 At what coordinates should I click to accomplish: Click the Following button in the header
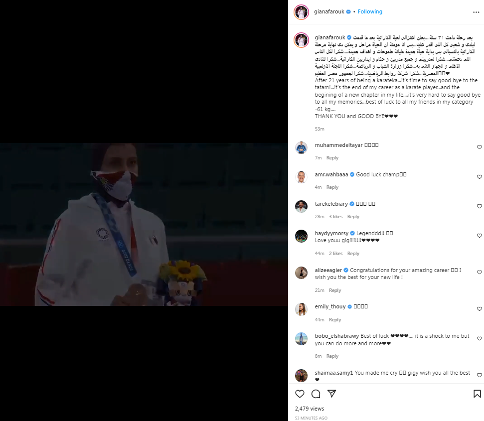[x=370, y=12]
